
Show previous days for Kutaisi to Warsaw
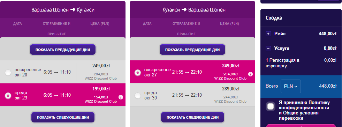pos(192,50)
